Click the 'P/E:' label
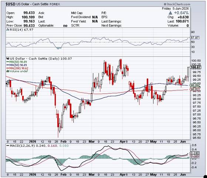The height and width of the screenshot is (178, 207). 104,13
